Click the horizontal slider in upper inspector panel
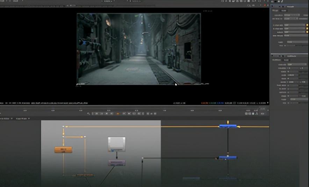This screenshot has width=309, height=187. [x=296, y=45]
